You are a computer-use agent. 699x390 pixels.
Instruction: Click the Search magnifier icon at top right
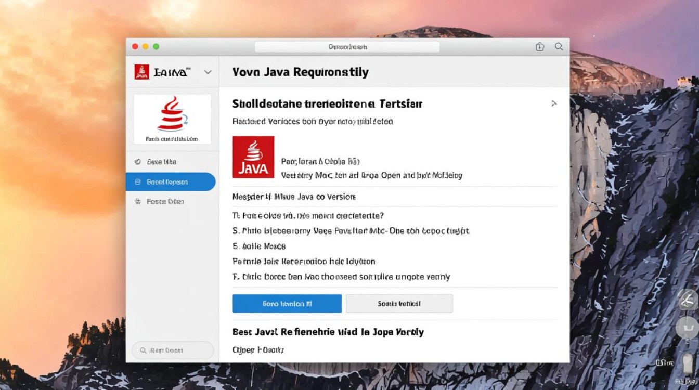(x=559, y=46)
